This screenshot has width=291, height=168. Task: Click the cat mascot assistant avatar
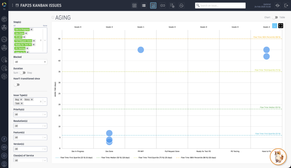point(278,156)
